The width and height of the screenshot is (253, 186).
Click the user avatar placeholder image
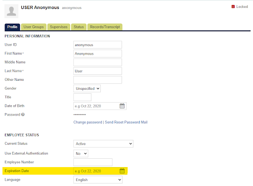11,11
